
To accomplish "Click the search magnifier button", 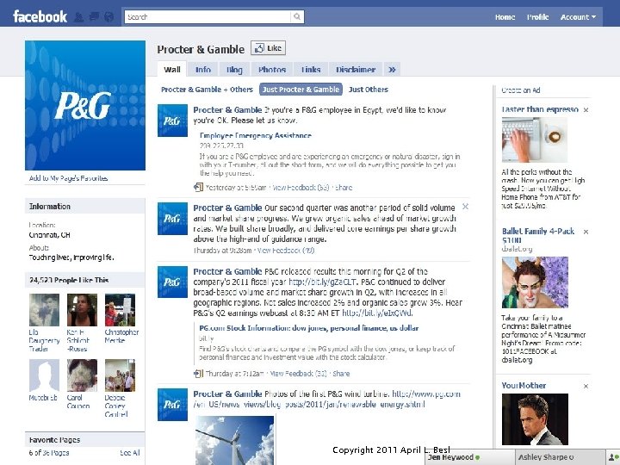I will coord(297,16).
